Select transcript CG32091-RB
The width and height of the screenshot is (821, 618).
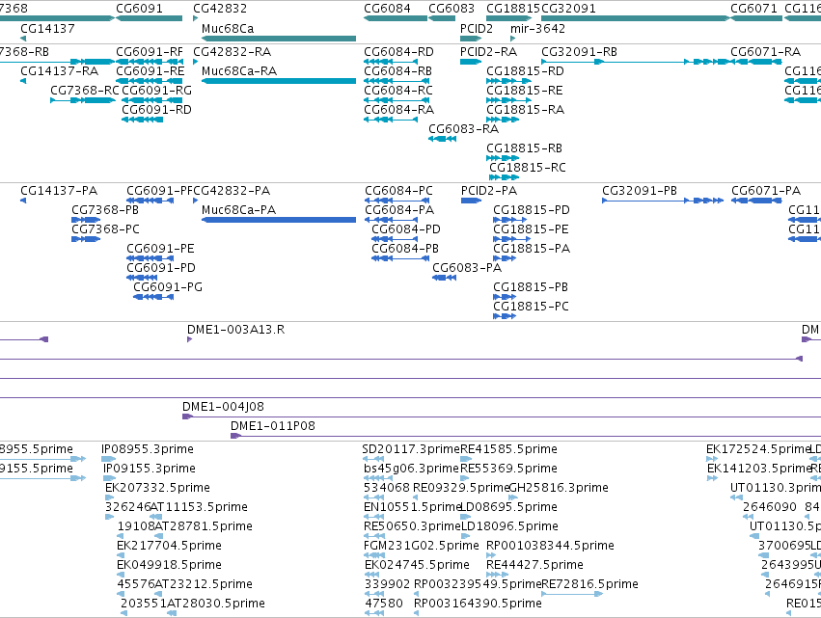pyautogui.click(x=579, y=52)
